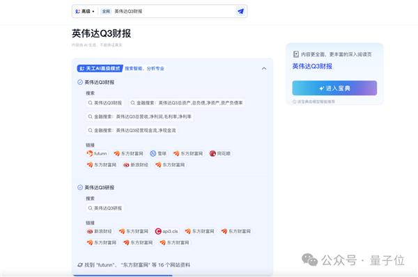
Task: Open the 英伟达Q3财报 link in side card
Action: pos(312,66)
